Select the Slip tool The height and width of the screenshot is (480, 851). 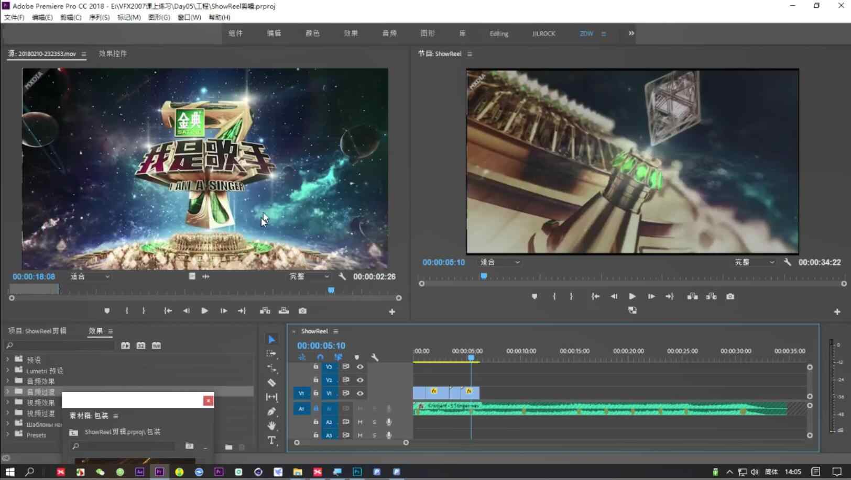tap(271, 397)
